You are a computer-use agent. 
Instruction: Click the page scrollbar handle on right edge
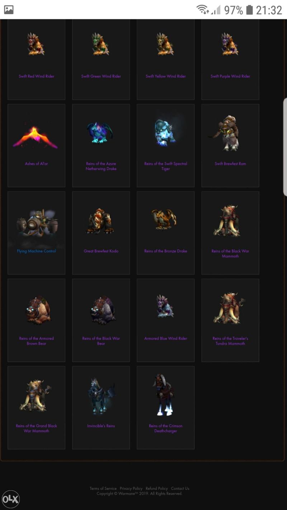285,147
